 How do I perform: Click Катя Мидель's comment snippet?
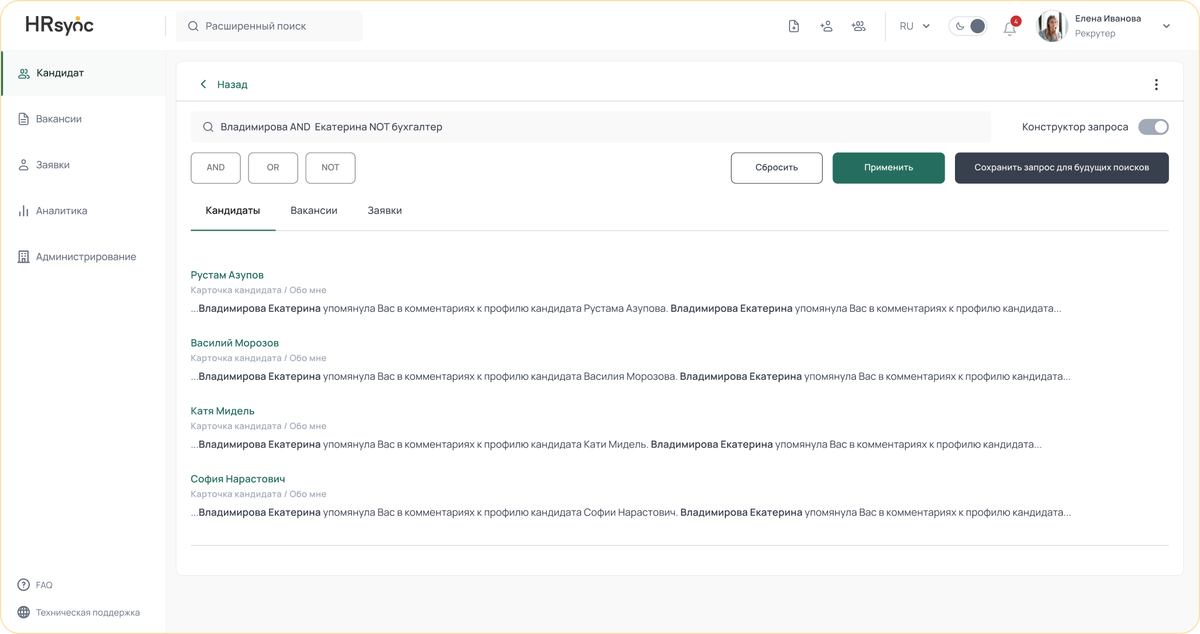point(616,445)
